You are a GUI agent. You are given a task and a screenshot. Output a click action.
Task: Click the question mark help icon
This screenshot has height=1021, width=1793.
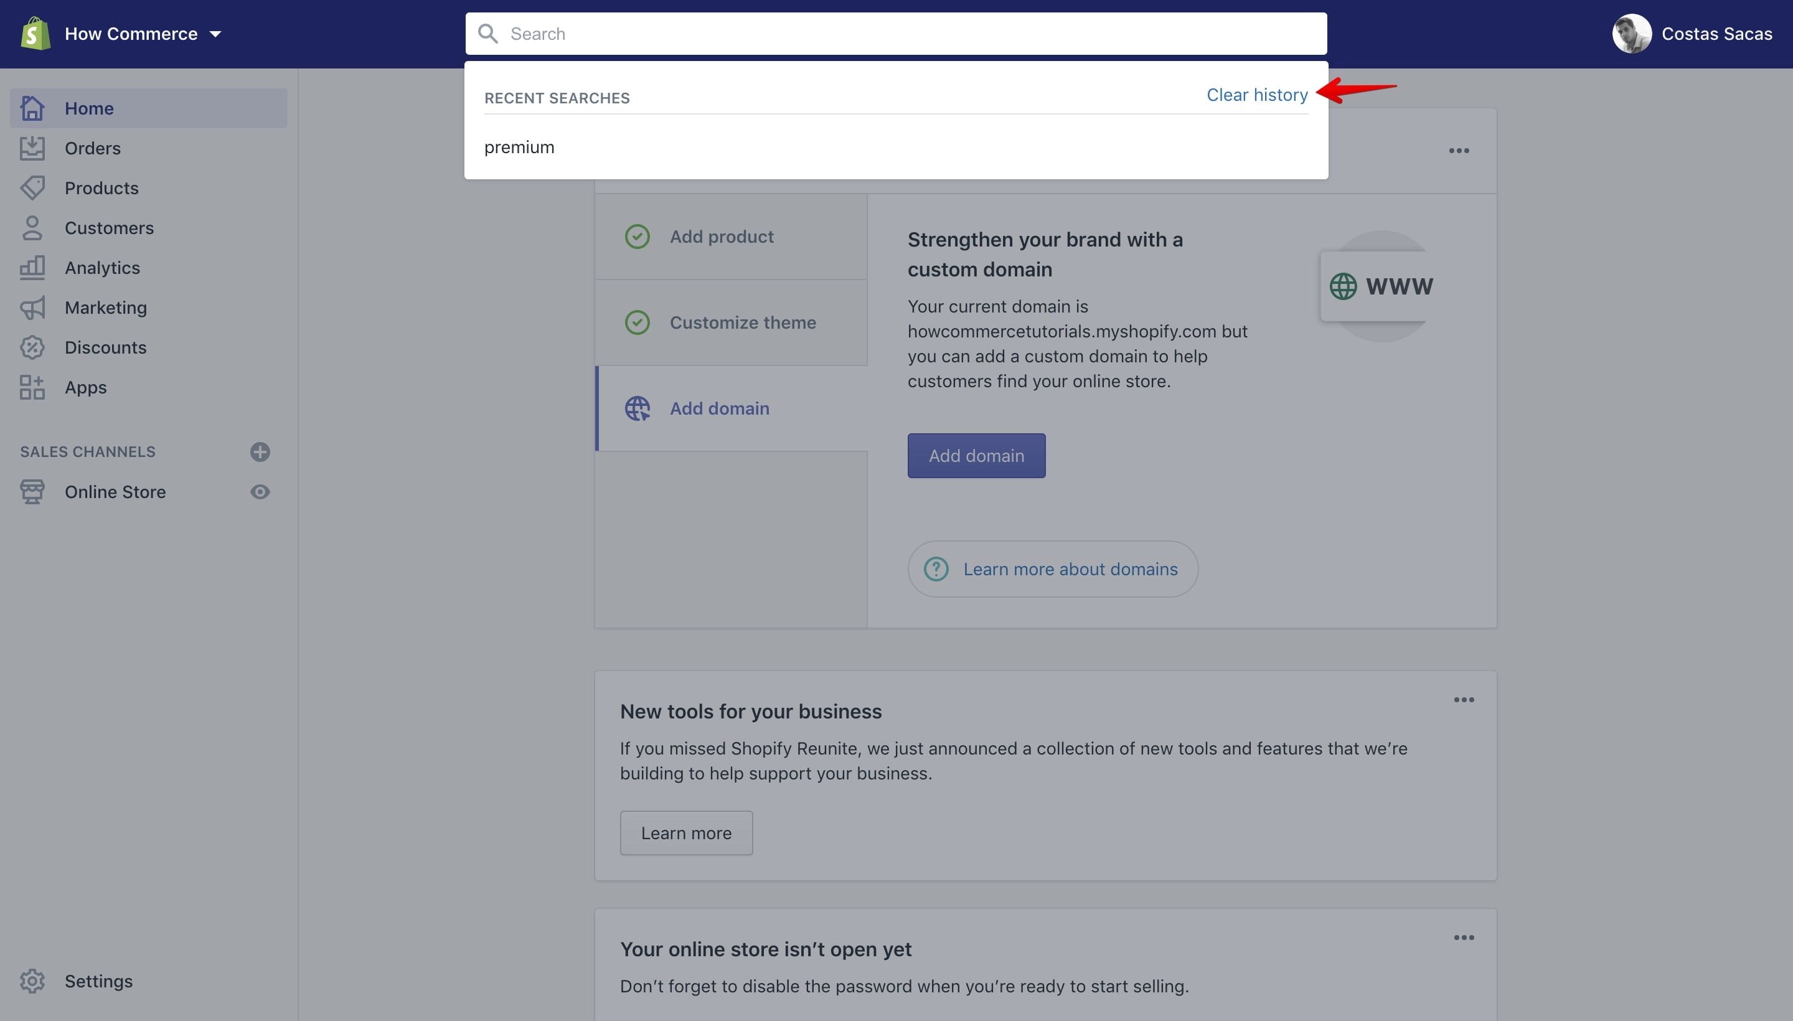(x=936, y=568)
